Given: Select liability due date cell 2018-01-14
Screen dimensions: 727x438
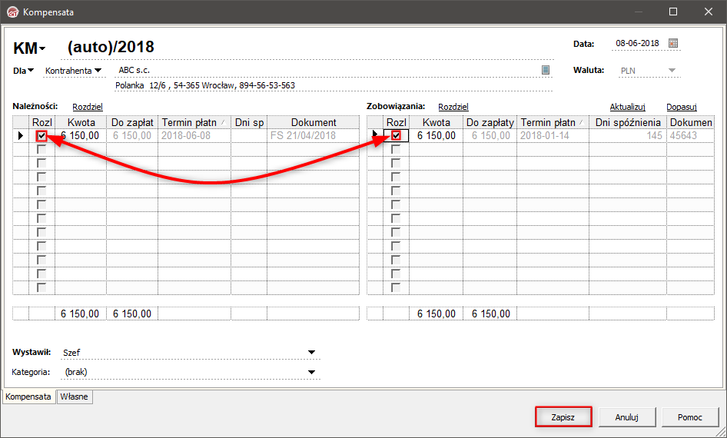Looking at the screenshot, I should [x=553, y=136].
